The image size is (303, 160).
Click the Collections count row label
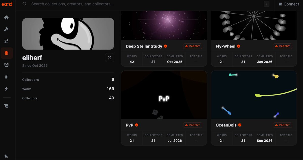pos(31,80)
